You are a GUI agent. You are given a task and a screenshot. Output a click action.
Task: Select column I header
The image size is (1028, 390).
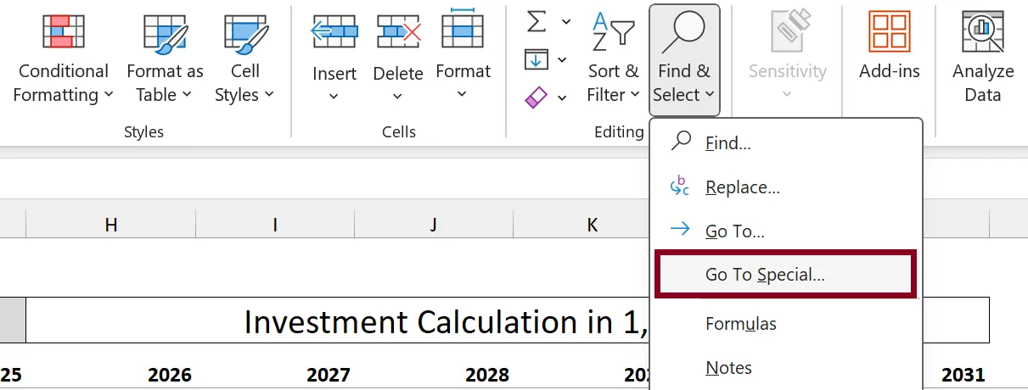click(275, 224)
